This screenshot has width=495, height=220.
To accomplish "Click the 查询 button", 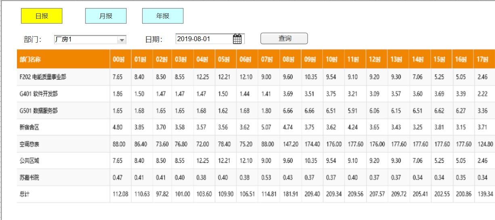I will pyautogui.click(x=284, y=39).
